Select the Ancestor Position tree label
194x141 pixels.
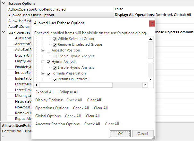click(66, 50)
